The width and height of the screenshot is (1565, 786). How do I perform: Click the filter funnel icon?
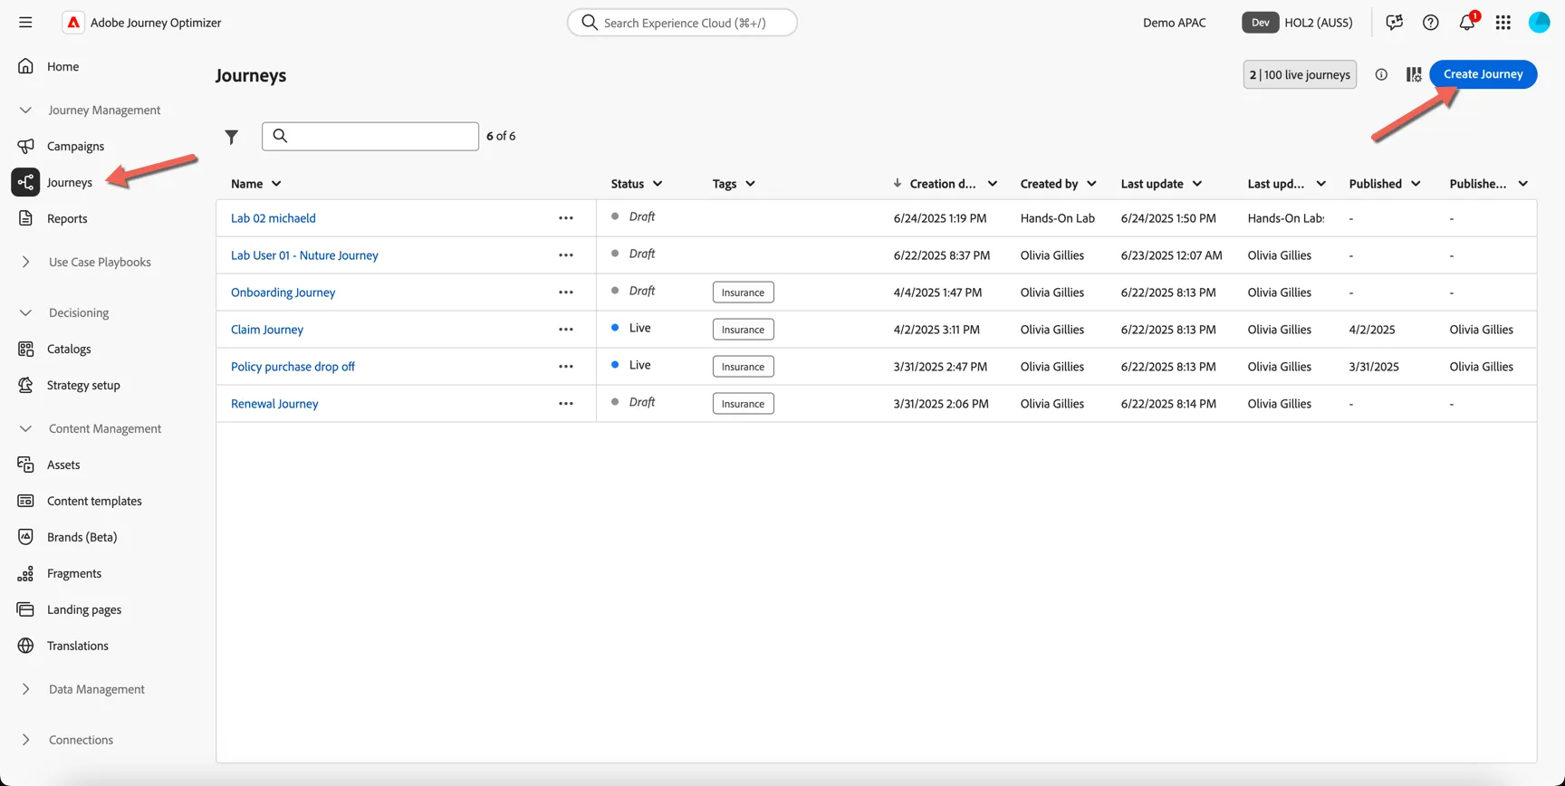pyautogui.click(x=232, y=137)
